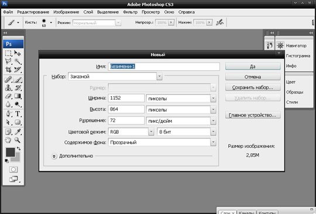This screenshot has width=316, height=214.
Task: Expand Дополнительно advanced options
Action: tap(54, 156)
